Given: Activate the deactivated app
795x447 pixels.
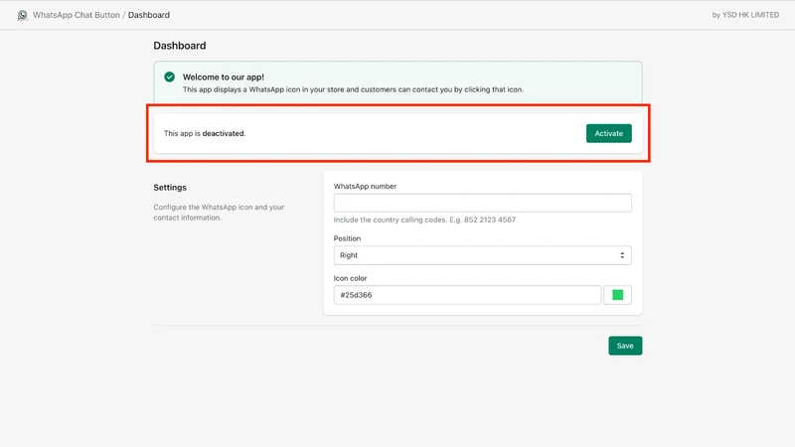Looking at the screenshot, I should [608, 133].
